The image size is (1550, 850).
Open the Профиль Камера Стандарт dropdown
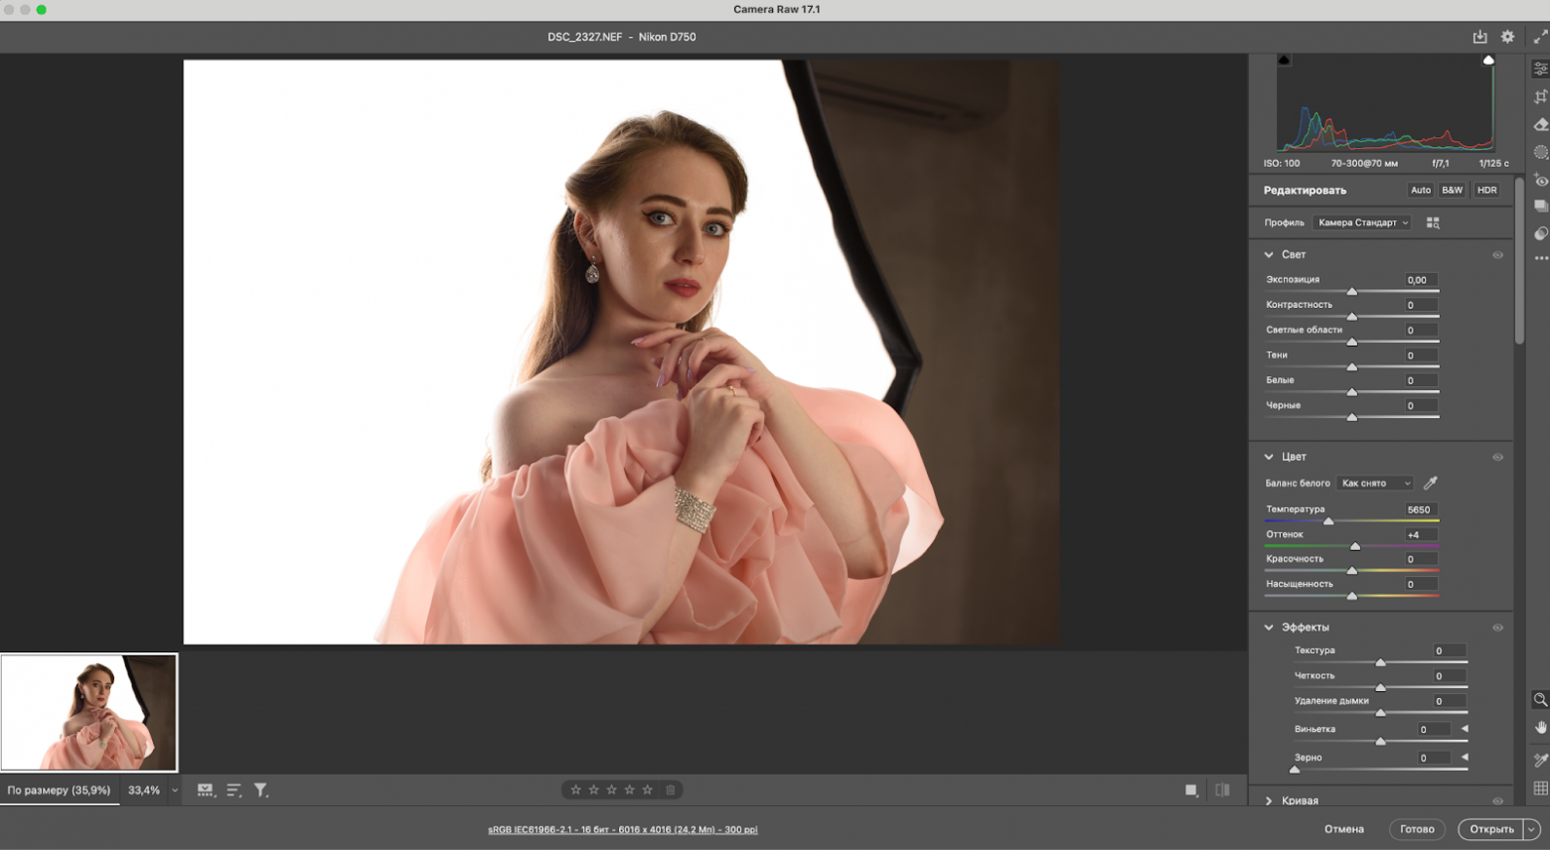pos(1363,222)
